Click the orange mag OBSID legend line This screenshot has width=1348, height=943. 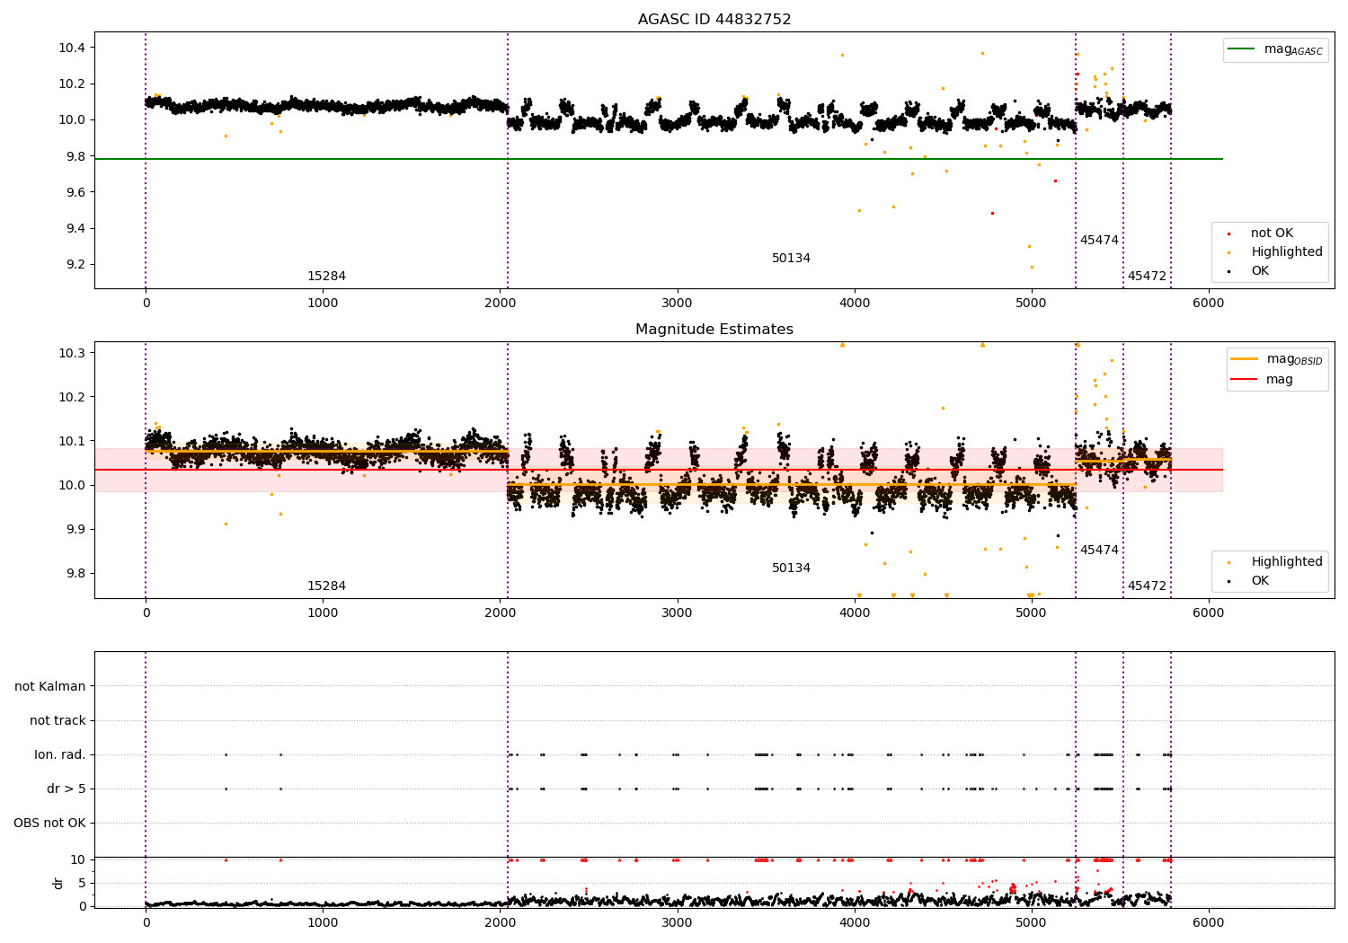(1245, 359)
